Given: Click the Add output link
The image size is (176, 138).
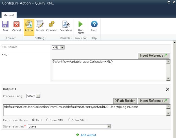Looking at the screenshot, I should (x=88, y=135).
